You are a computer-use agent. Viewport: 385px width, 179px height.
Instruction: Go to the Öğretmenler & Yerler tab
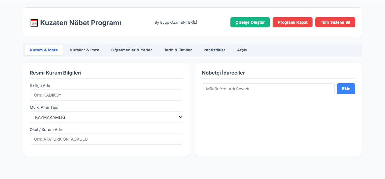click(132, 50)
